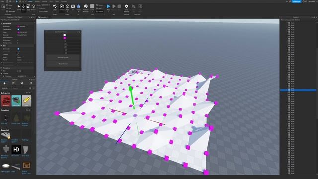Image resolution: width=318 pixels, height=179 pixels.
Task: Select the highlighted Node in Explorer
Action: click(298, 90)
